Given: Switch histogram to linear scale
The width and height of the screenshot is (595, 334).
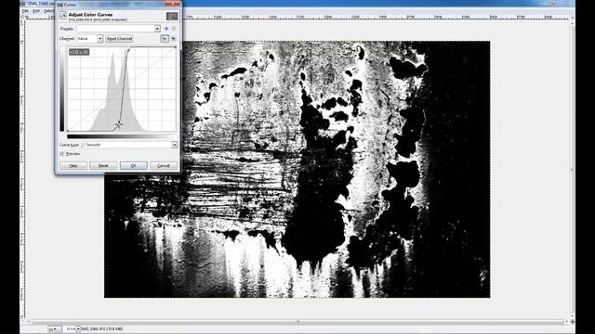Looking at the screenshot, I should (165, 39).
